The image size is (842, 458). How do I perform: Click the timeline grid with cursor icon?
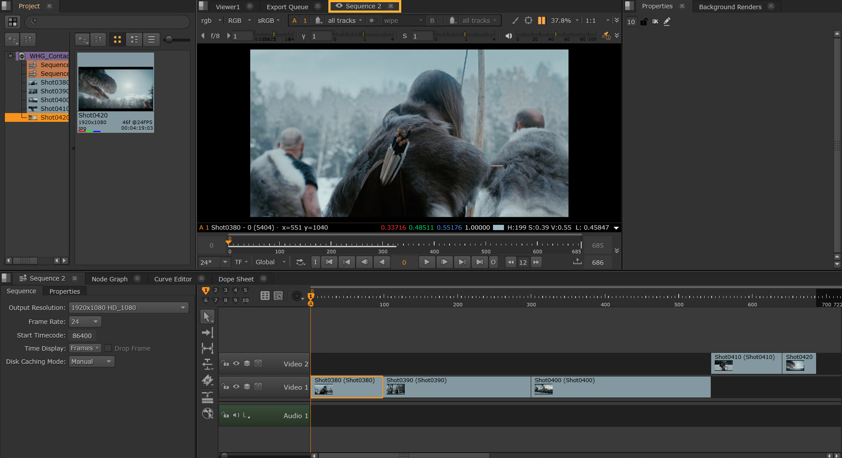point(278,296)
